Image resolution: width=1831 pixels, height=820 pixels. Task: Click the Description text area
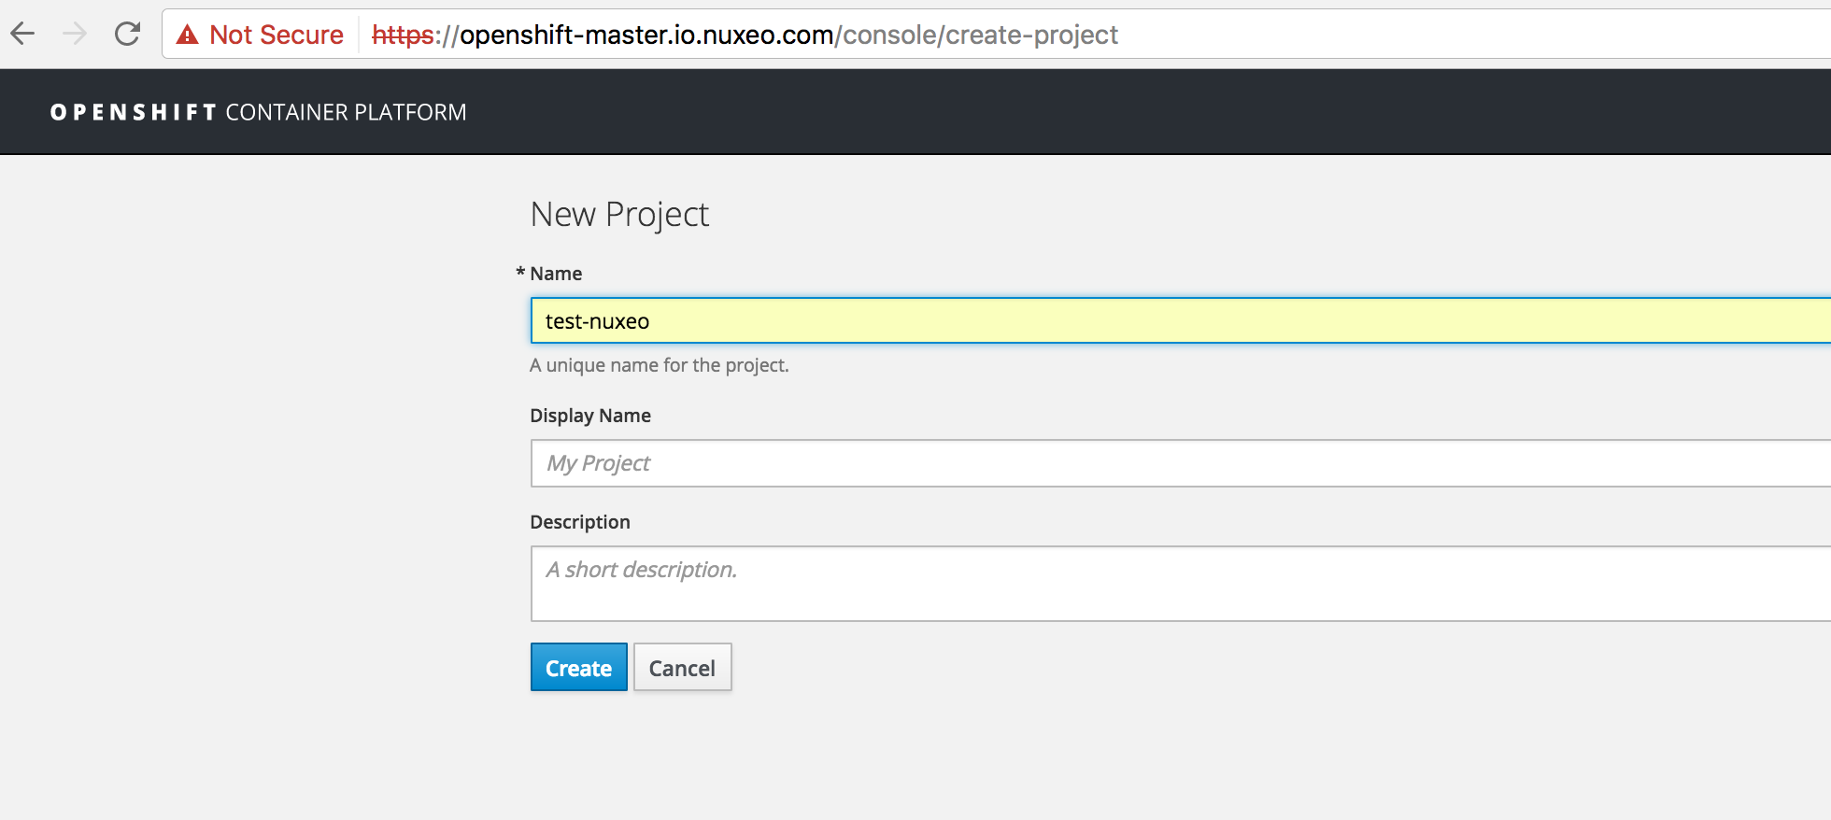pos(1181,584)
